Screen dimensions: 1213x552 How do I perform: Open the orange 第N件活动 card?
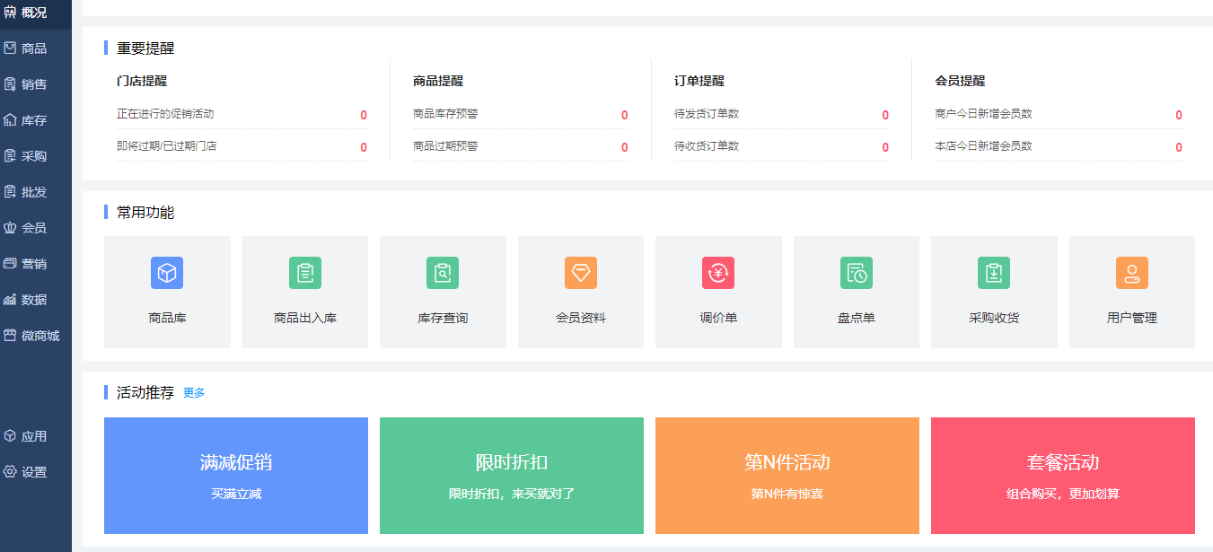(x=787, y=476)
